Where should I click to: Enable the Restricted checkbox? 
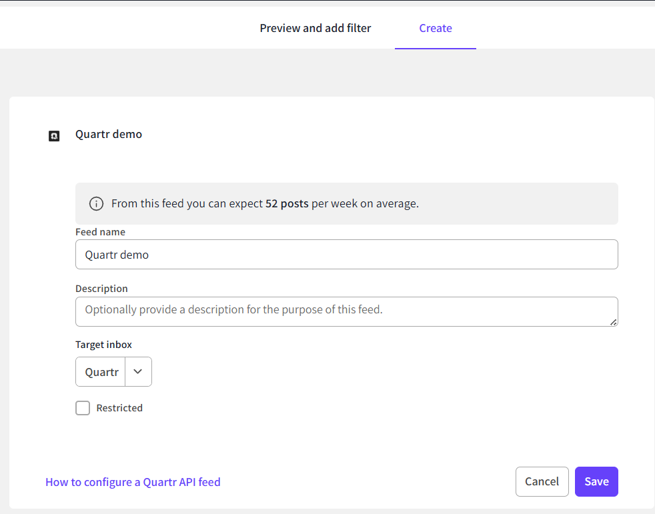[83, 408]
